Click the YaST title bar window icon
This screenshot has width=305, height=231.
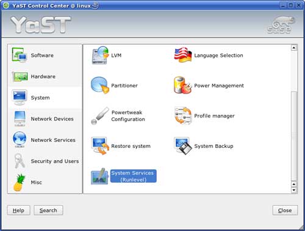pos(6,5)
